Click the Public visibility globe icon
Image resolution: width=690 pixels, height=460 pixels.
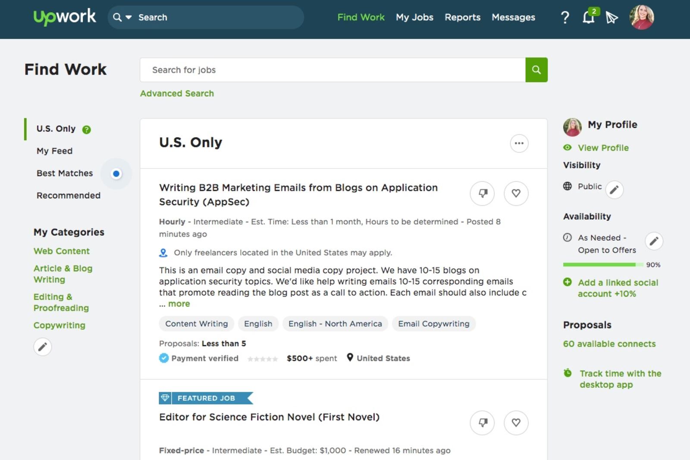tap(568, 186)
